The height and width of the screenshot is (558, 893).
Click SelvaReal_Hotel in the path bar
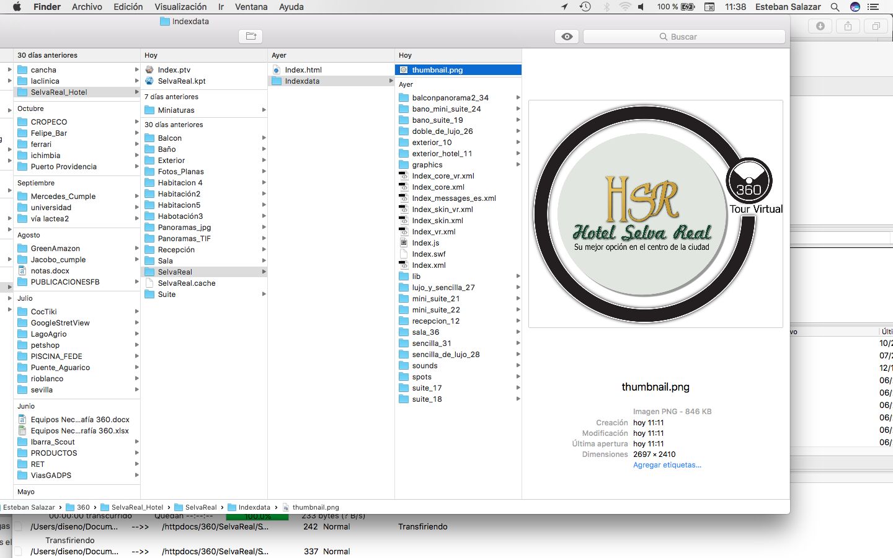pos(132,507)
